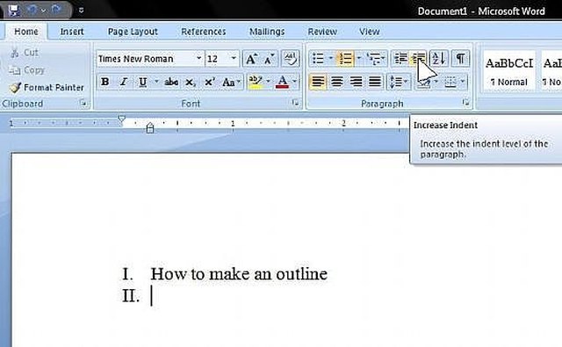Toggle the Numbering list button
This screenshot has width=562, height=347.
coord(345,59)
